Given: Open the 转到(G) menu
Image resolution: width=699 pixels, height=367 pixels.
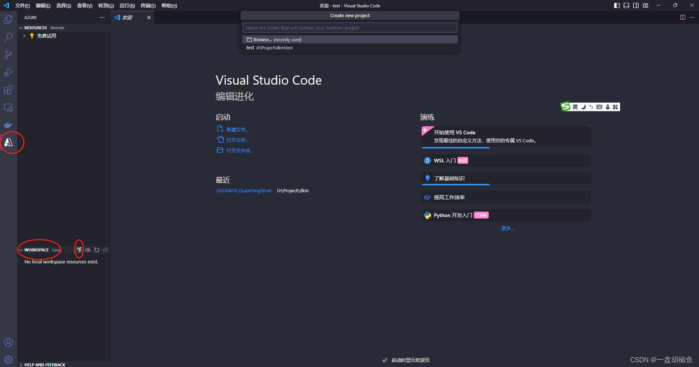Looking at the screenshot, I should (x=106, y=5).
